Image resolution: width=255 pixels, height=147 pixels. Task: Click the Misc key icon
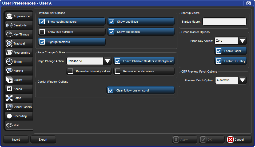(9, 125)
